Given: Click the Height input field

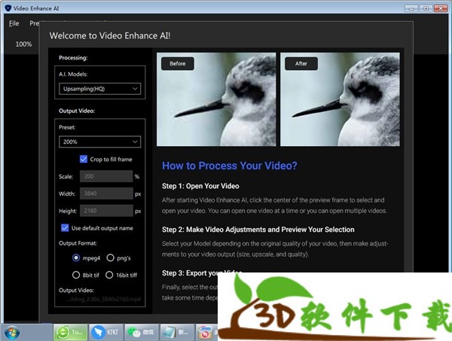Looking at the screenshot, I should [x=106, y=211].
